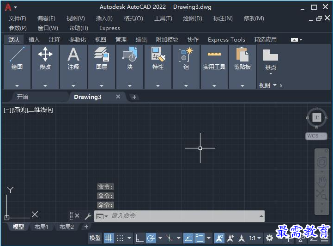Click the viewport controls [-] label
The height and width of the screenshot is (246, 333).
(x=7, y=110)
